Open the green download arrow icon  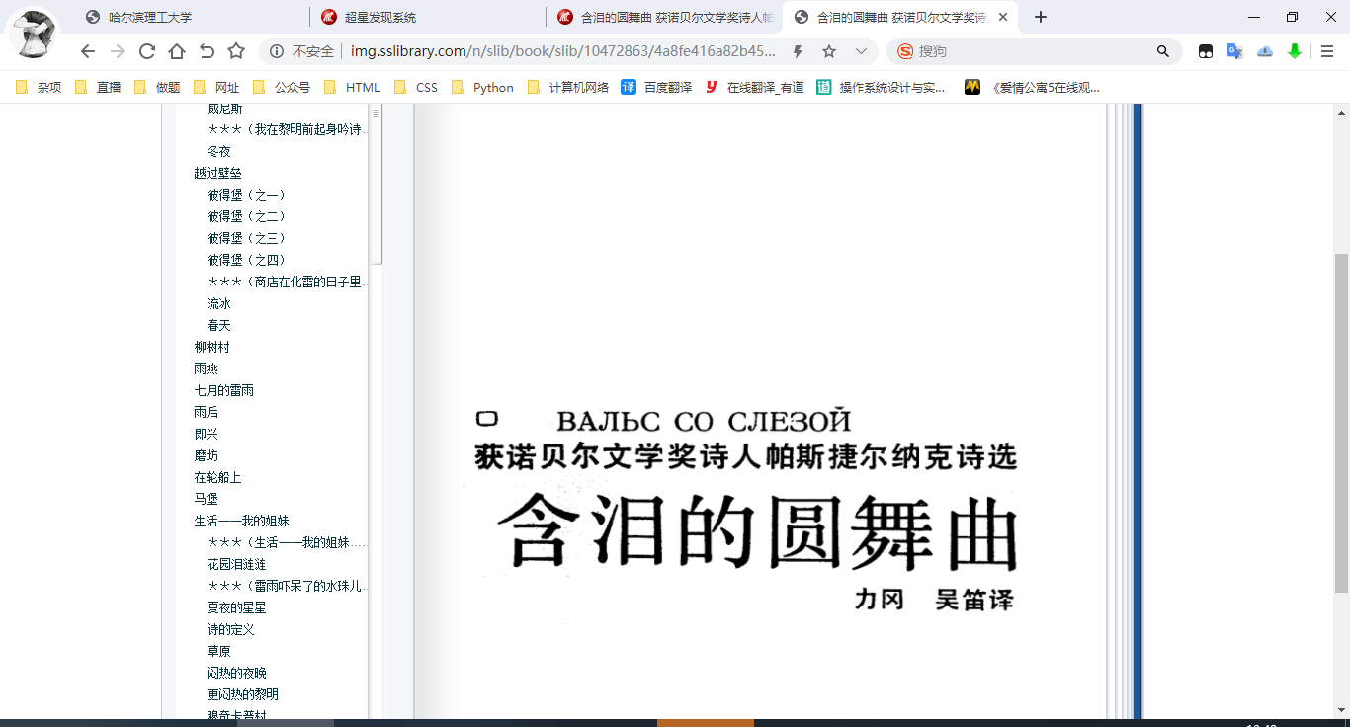tap(1295, 51)
